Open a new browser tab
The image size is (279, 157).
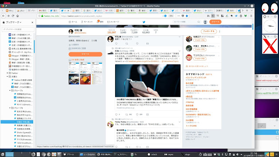click(247, 10)
